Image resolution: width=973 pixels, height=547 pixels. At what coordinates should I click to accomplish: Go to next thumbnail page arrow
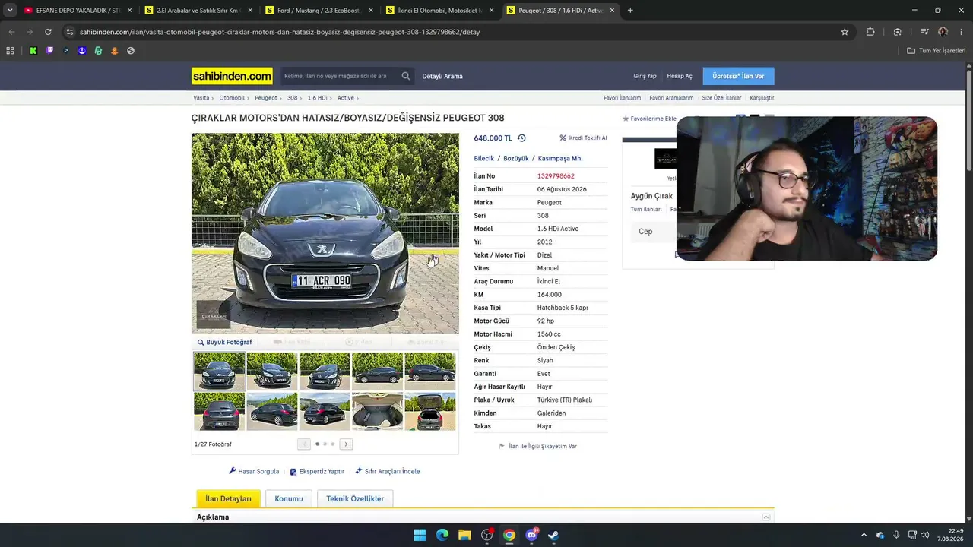click(346, 444)
